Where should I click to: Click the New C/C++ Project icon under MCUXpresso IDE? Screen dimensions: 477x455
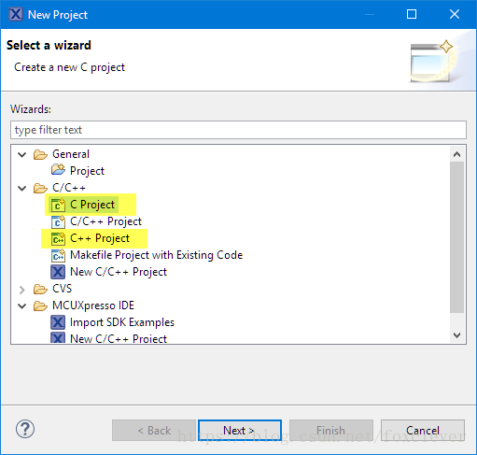58,337
